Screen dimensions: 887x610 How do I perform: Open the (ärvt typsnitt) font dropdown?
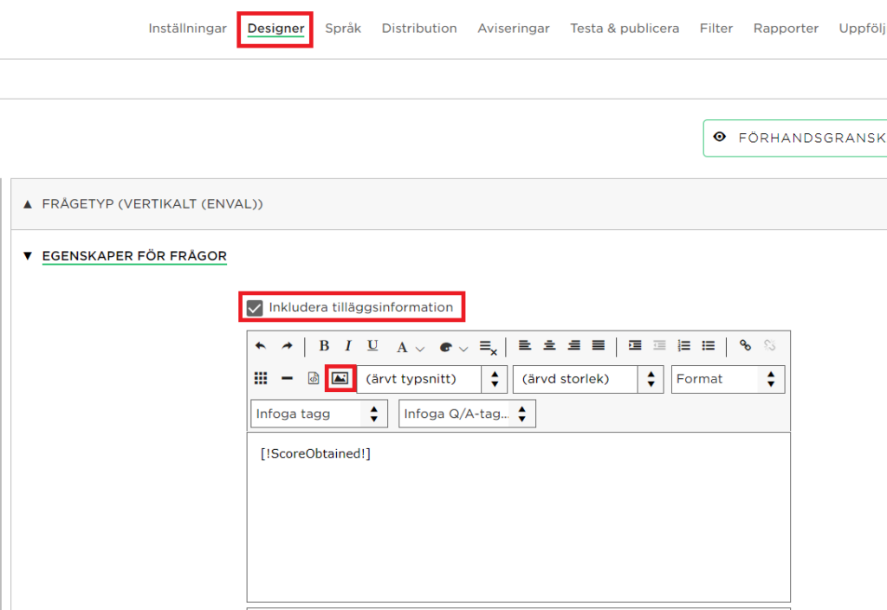431,379
